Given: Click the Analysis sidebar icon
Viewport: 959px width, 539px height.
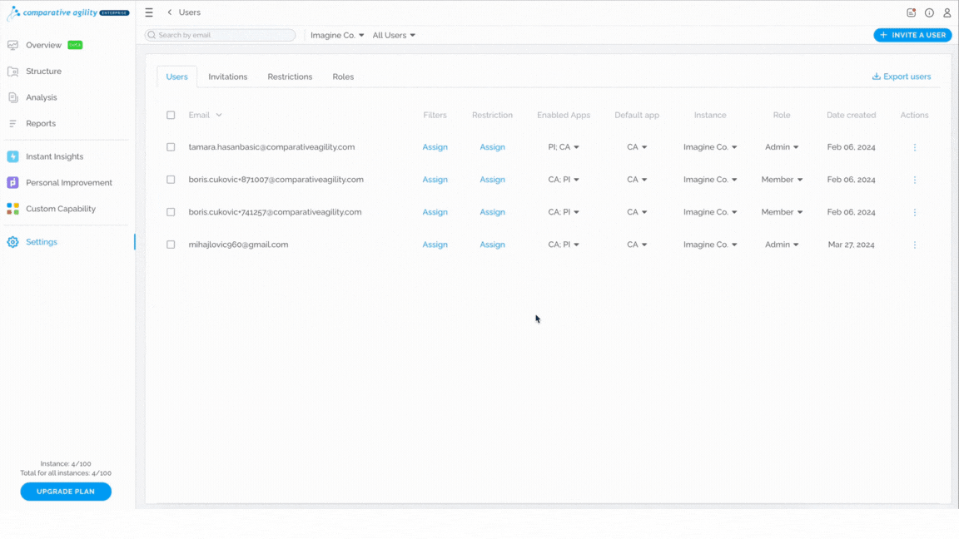Looking at the screenshot, I should [12, 98].
